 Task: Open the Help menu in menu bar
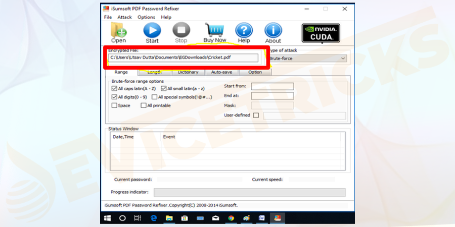click(x=166, y=17)
